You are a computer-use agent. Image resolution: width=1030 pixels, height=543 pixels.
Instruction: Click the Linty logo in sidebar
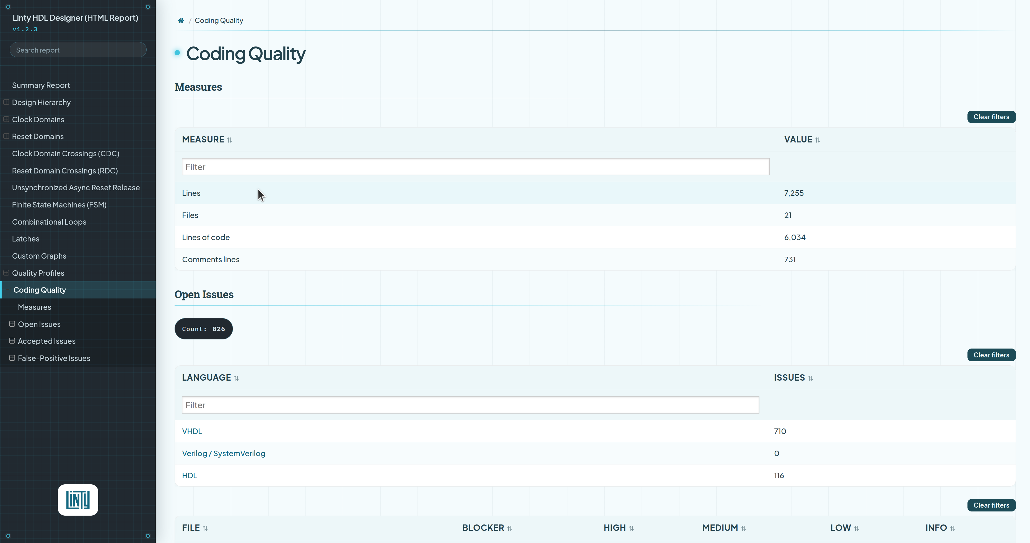[x=78, y=500]
